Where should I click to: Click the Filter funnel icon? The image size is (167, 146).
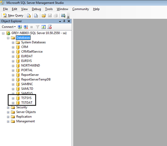38,27
